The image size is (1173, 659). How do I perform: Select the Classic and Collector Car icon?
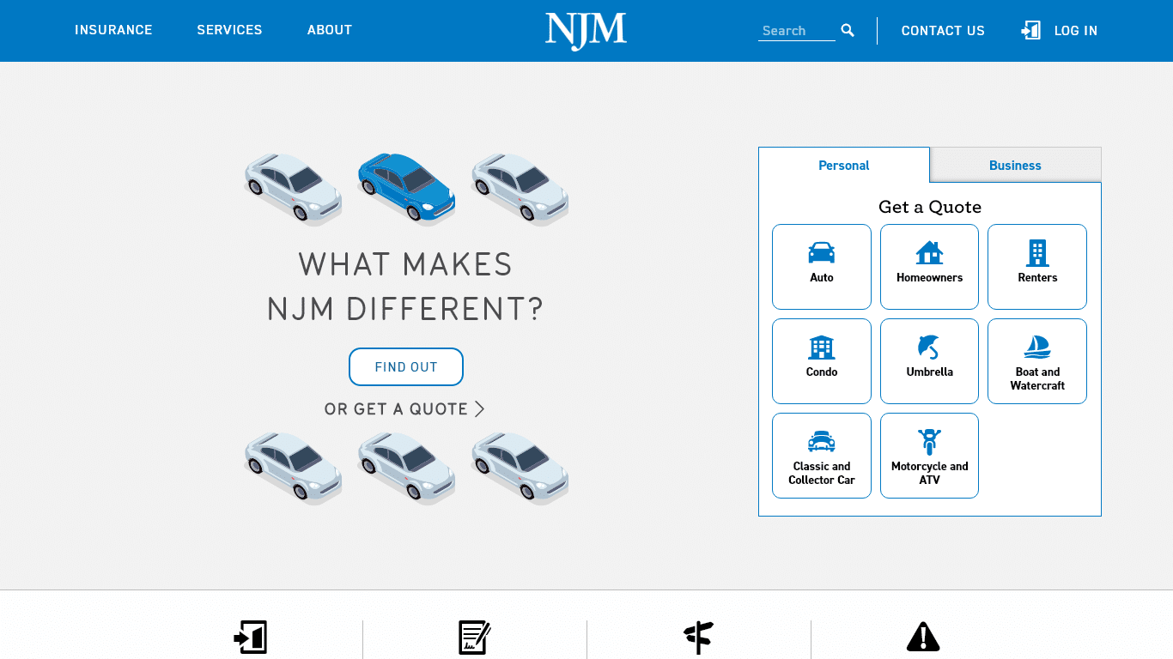821,443
